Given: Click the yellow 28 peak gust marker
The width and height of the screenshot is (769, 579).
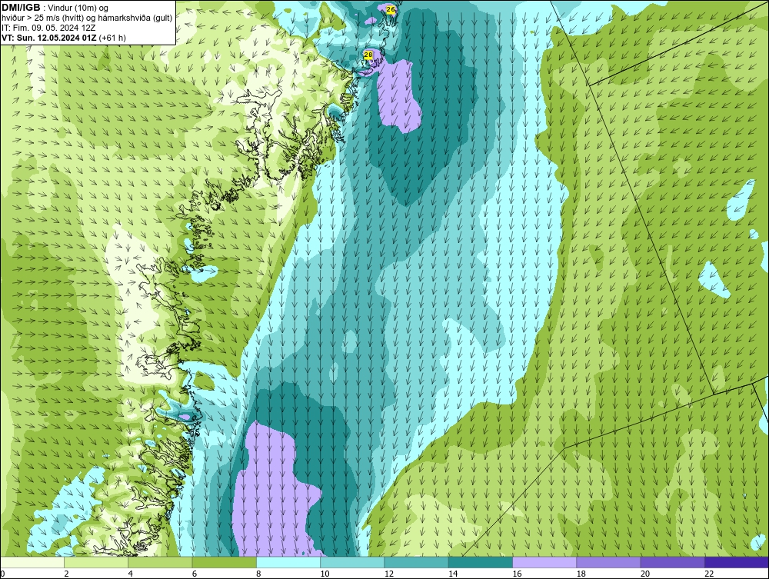Looking at the screenshot, I should [368, 55].
